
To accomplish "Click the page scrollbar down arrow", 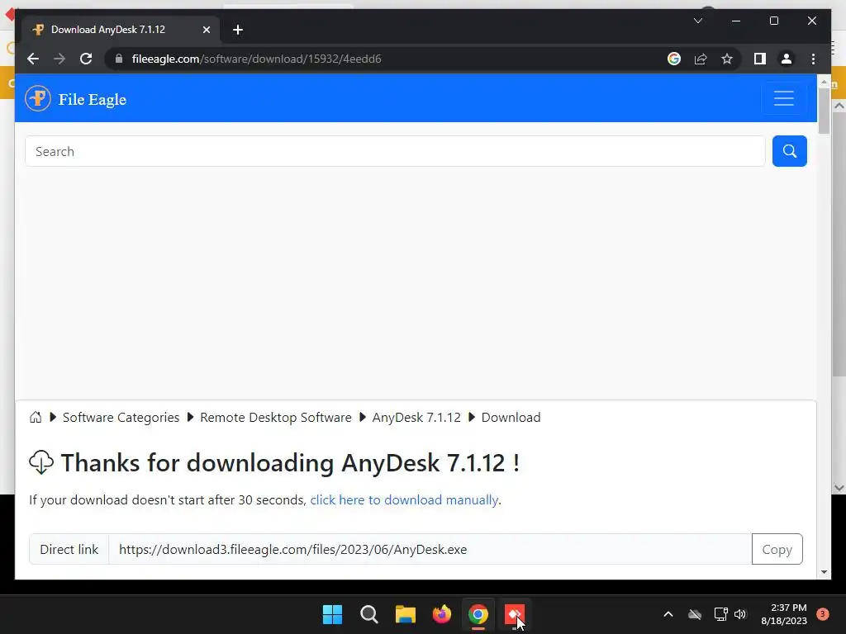I will point(824,572).
